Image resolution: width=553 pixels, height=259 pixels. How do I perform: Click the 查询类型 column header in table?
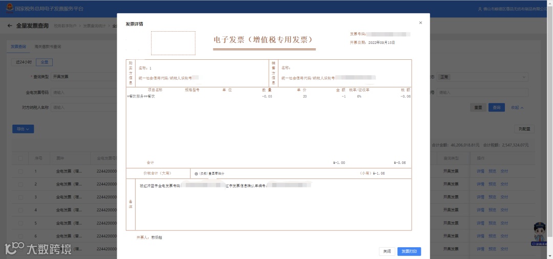pyautogui.click(x=451, y=159)
